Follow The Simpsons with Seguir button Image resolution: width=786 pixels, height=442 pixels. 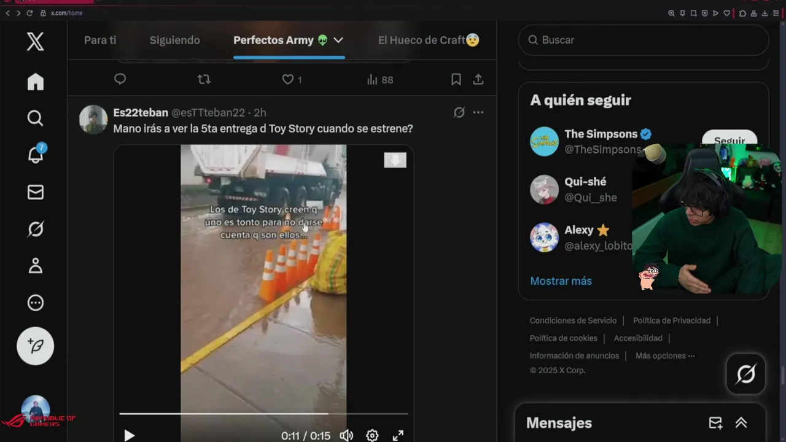[730, 140]
